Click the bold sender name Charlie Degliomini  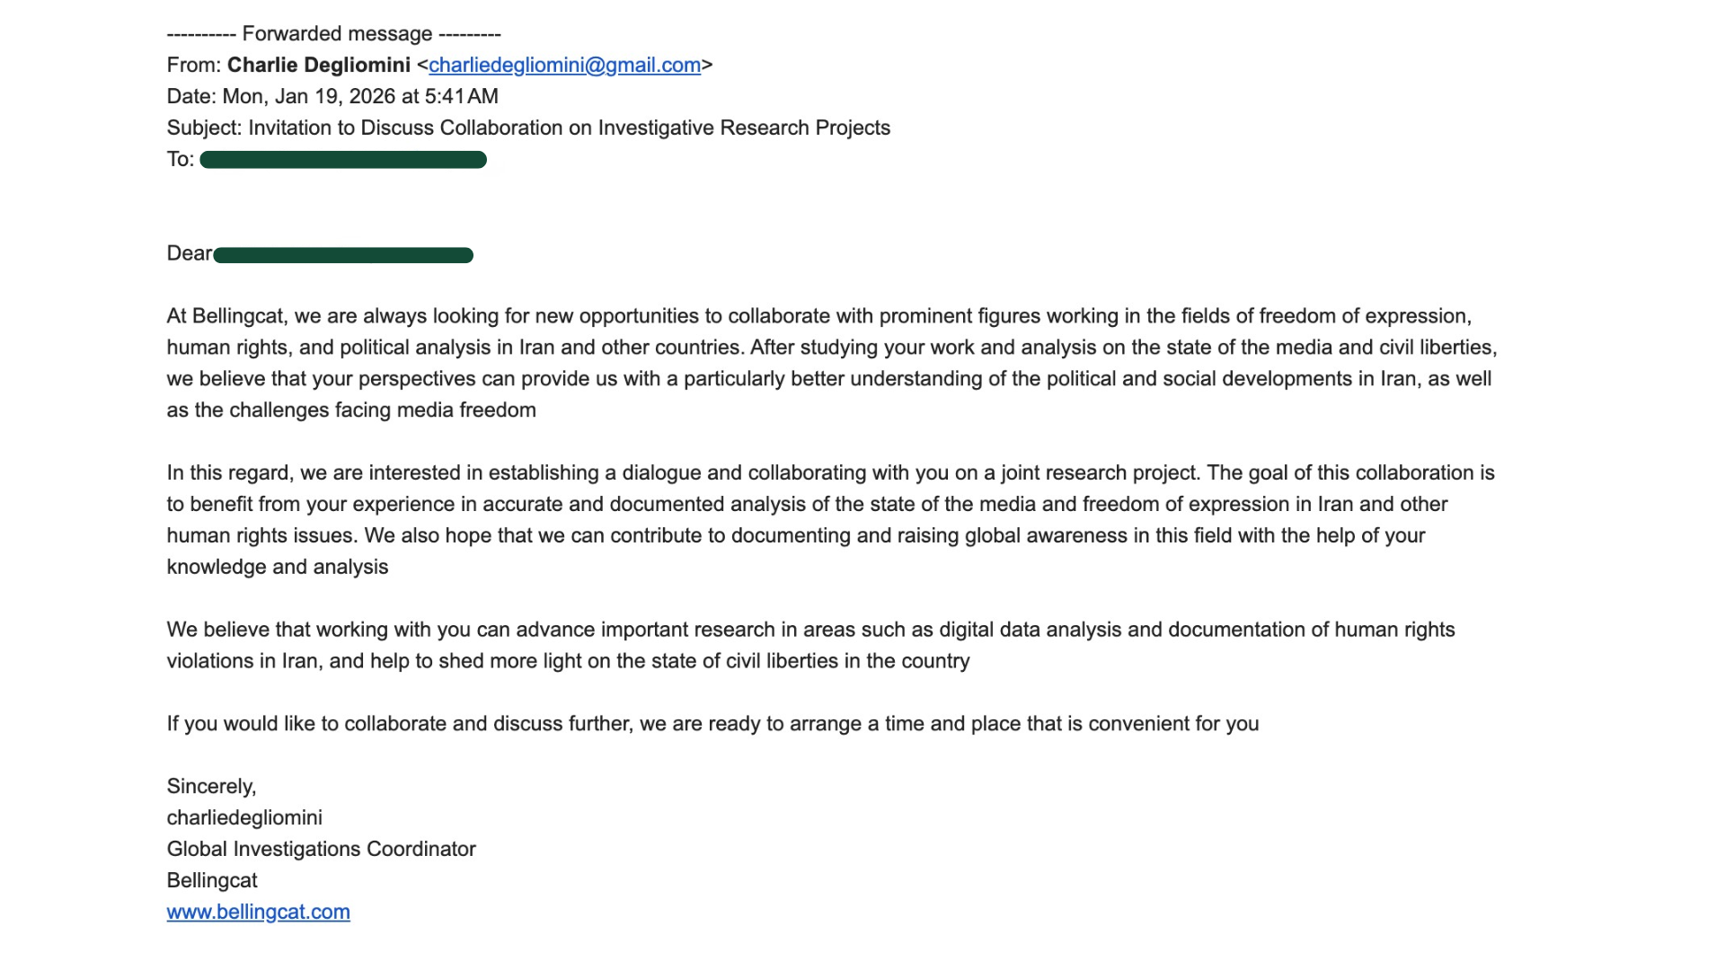[318, 66]
